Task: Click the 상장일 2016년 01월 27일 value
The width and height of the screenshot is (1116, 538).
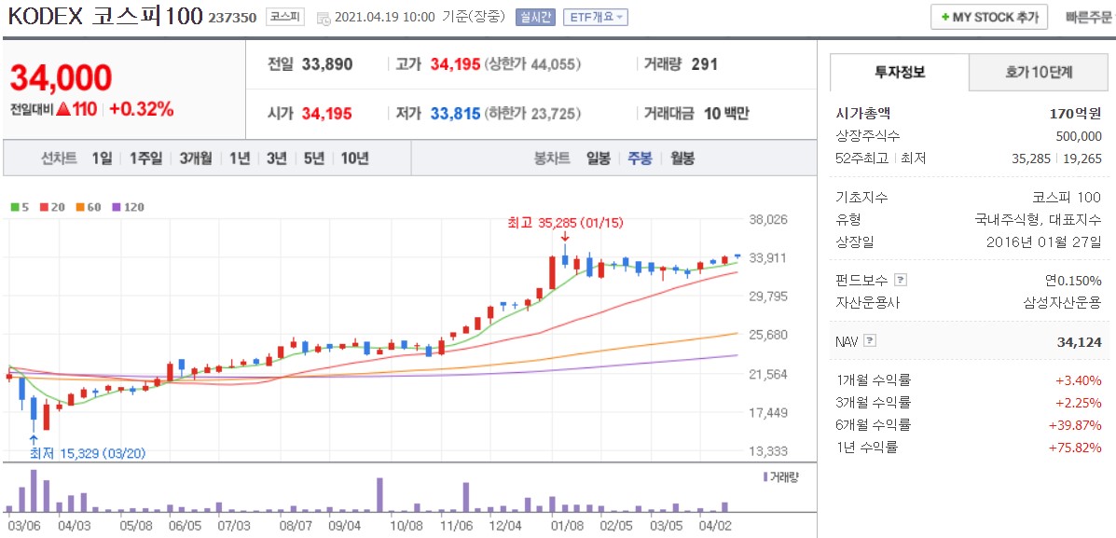Action: click(x=1044, y=241)
